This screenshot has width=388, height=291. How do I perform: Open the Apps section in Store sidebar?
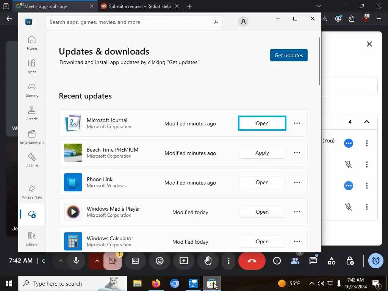tap(32, 66)
